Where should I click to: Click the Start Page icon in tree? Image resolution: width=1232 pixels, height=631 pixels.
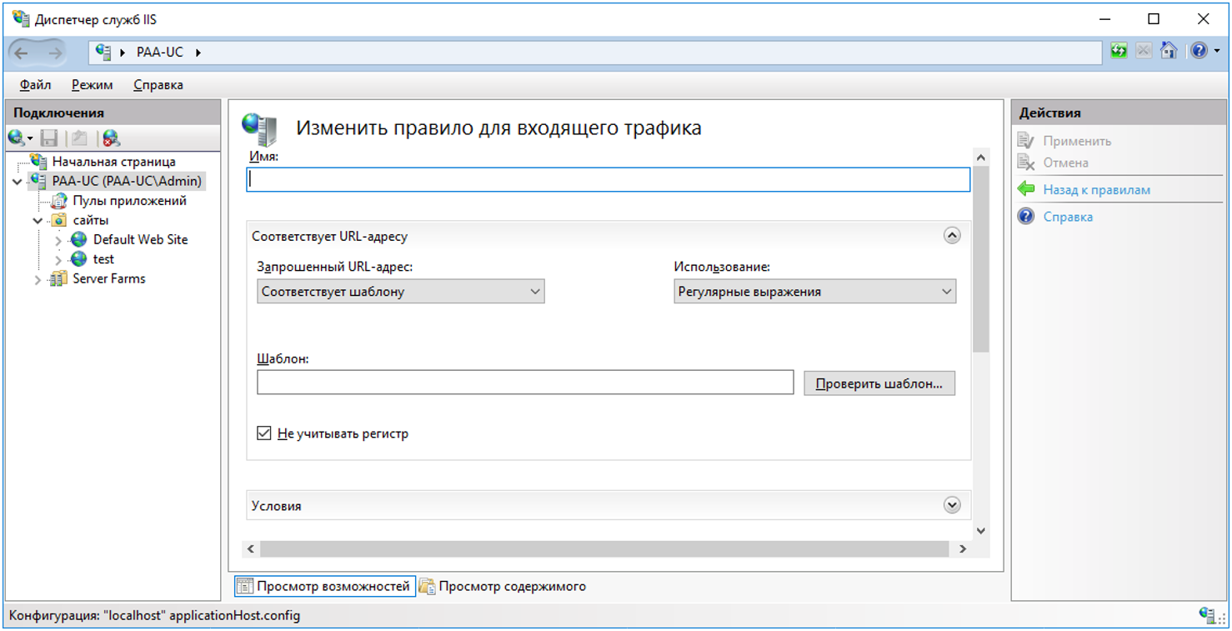tap(38, 162)
